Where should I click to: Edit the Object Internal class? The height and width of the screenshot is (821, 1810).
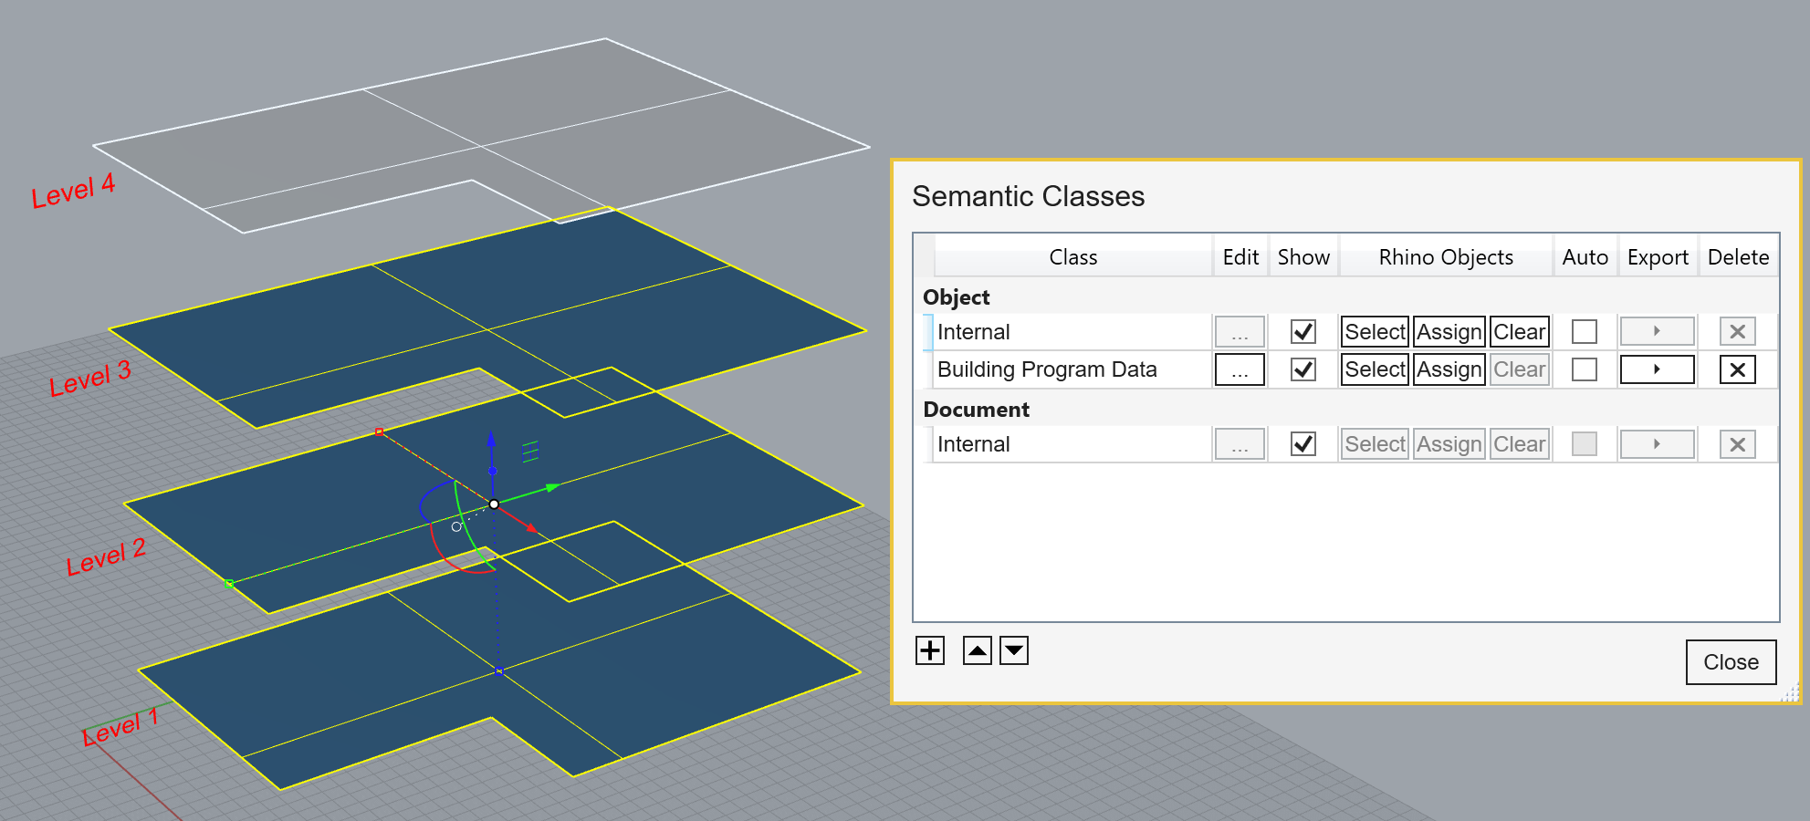point(1240,332)
